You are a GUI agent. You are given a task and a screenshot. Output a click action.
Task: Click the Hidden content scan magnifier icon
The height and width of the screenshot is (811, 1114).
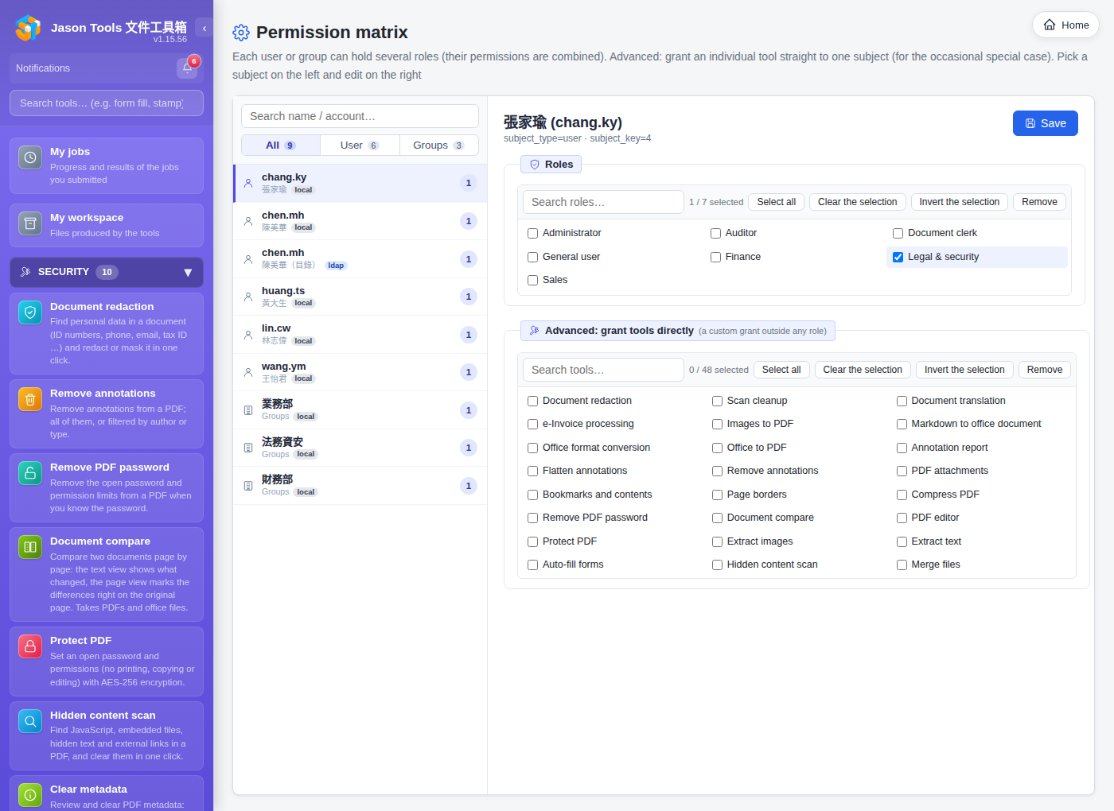(30, 721)
